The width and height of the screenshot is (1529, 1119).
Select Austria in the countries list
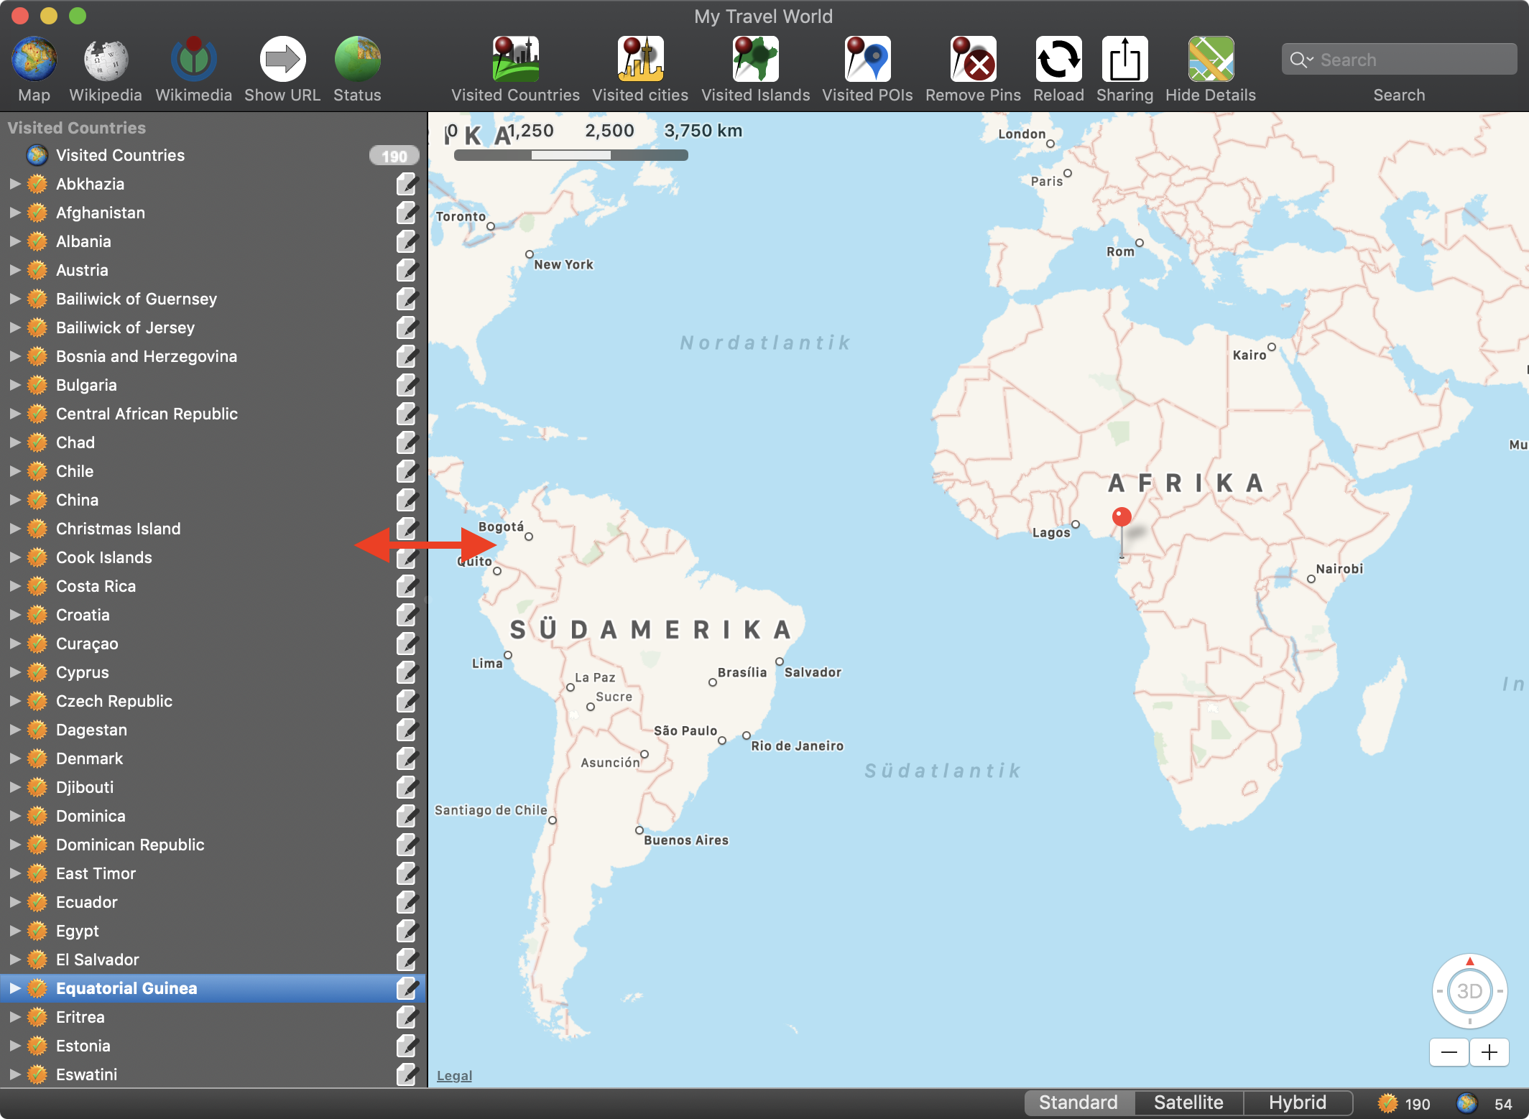point(213,270)
